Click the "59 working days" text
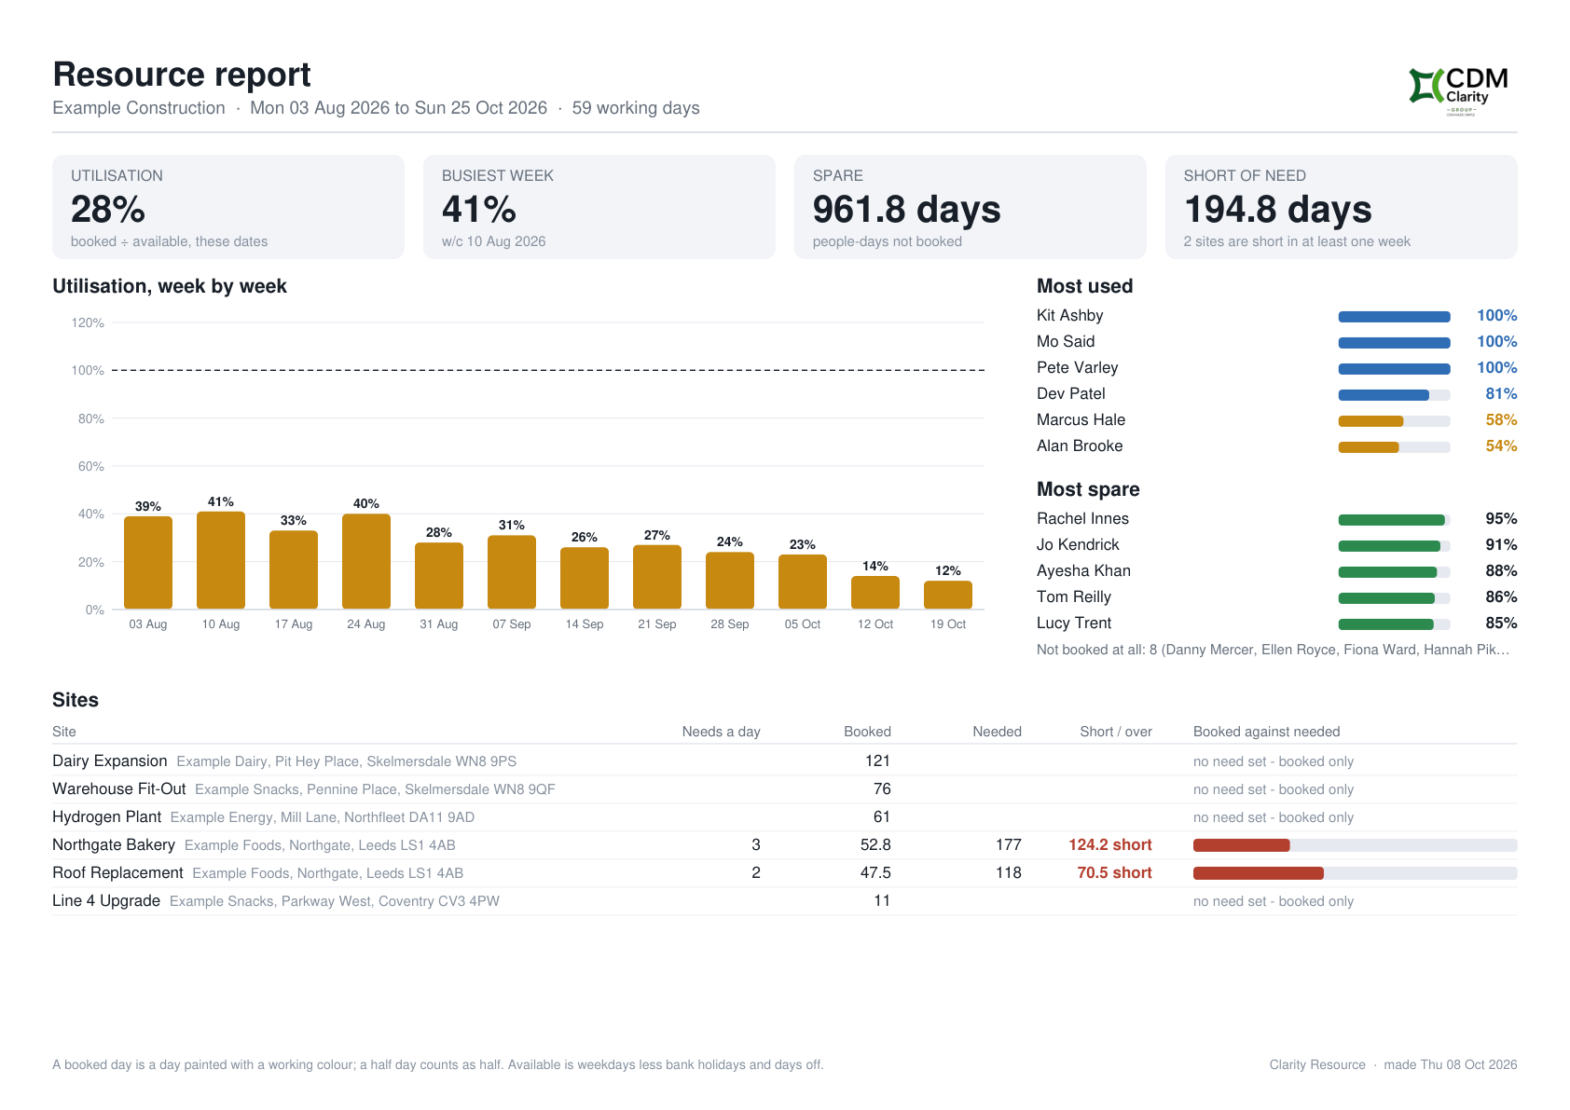The height and width of the screenshot is (1110, 1570). point(636,108)
